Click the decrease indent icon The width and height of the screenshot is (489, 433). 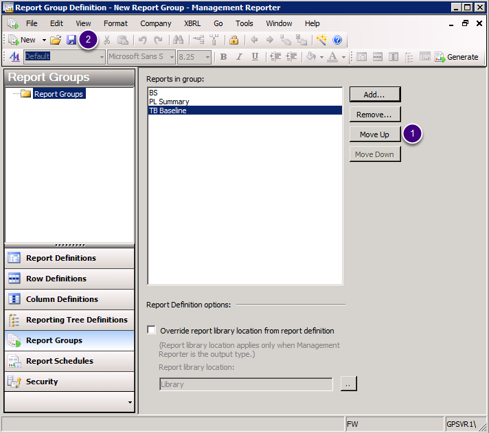point(275,57)
